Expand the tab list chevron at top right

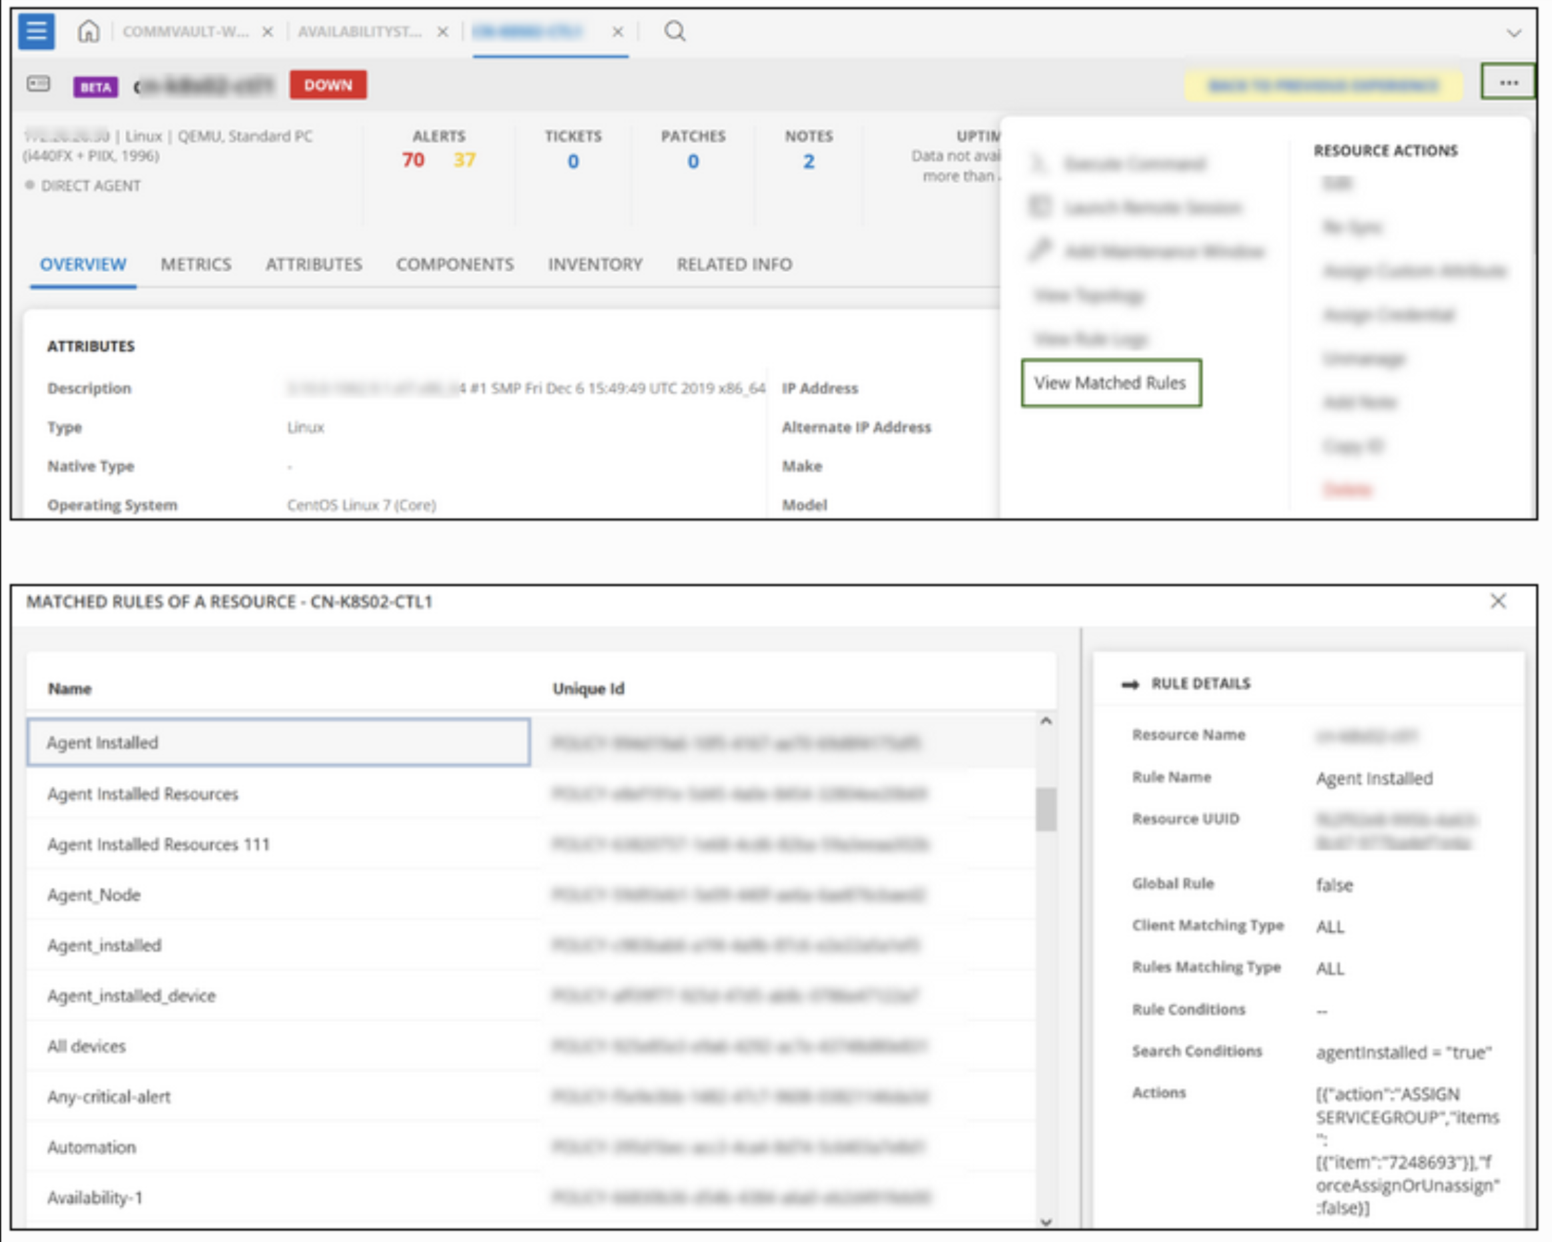[1514, 33]
